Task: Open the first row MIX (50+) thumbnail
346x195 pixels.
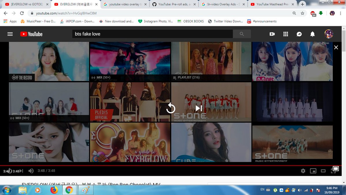Action: (x=130, y=62)
